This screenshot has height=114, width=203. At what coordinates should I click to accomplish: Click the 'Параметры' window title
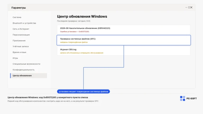click(19, 8)
